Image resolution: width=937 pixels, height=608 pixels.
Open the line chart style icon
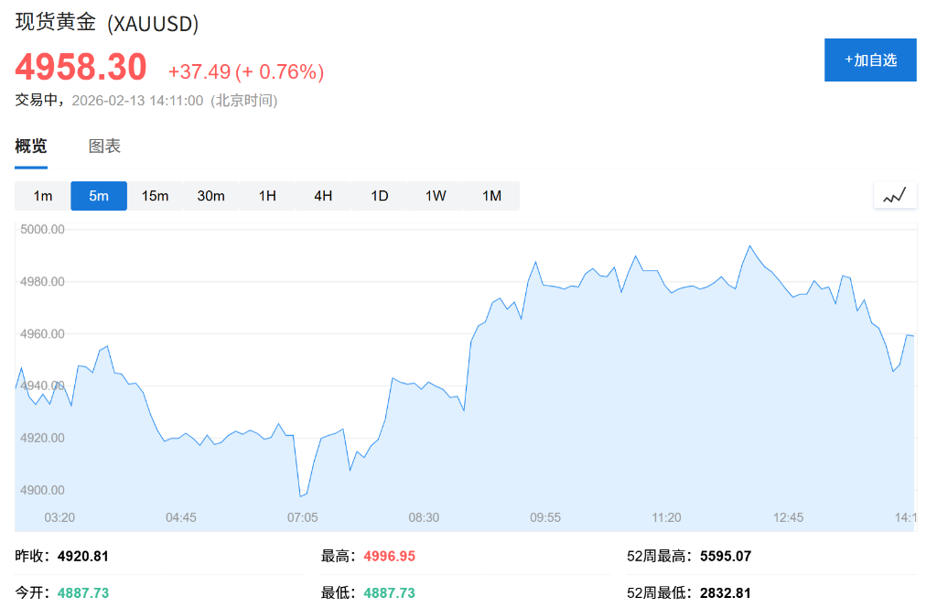895,194
